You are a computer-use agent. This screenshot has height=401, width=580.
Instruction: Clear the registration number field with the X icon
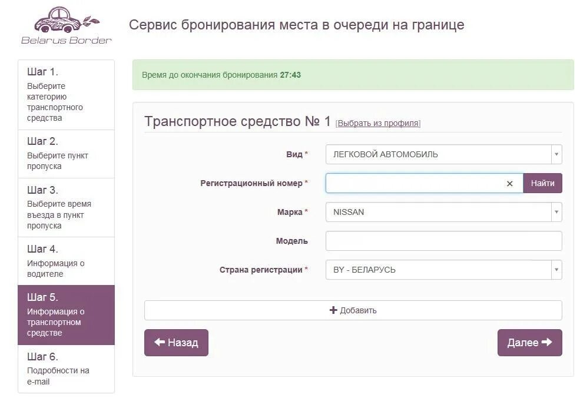(x=509, y=183)
